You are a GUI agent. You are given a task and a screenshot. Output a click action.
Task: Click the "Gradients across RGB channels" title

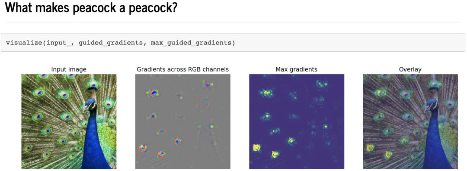tap(183, 69)
